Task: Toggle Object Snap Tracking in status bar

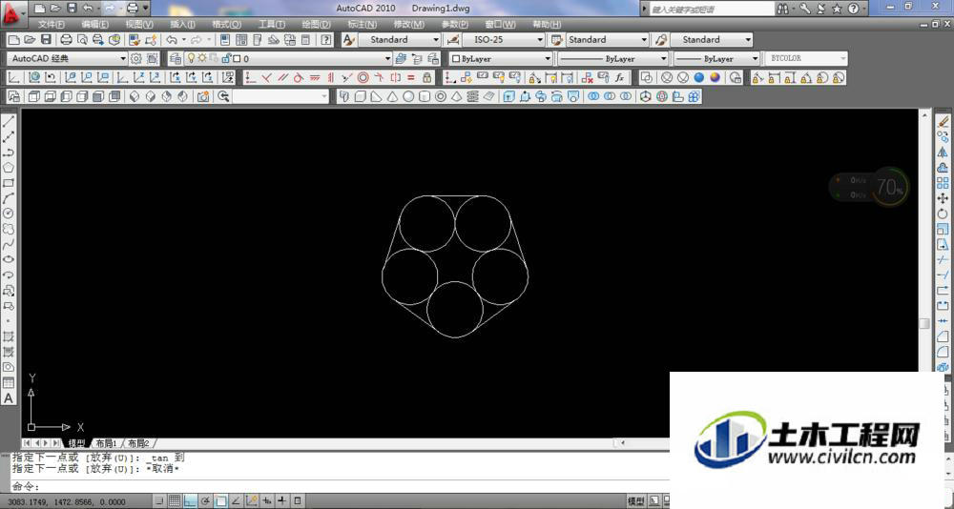Action: pos(236,501)
